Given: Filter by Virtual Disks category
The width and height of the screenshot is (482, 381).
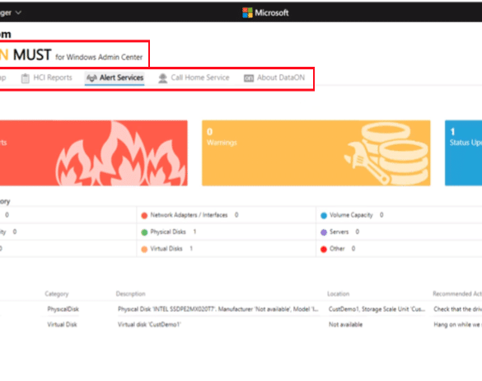Looking at the screenshot, I should click(166, 249).
